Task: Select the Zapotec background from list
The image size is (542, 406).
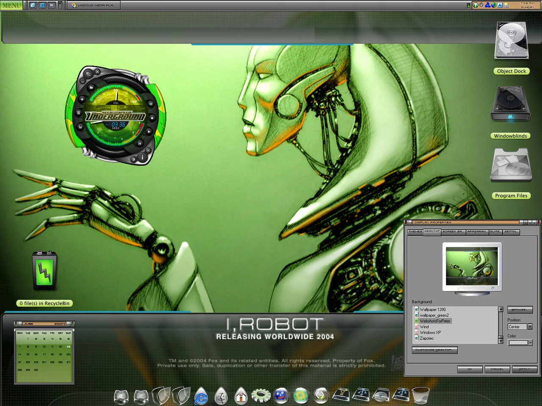Action: pyautogui.click(x=427, y=338)
